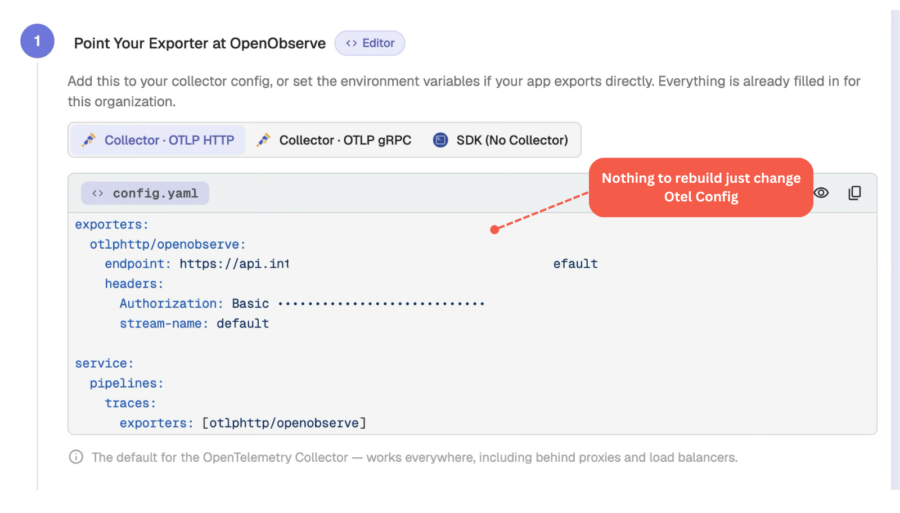Copy the config.yaml code to clipboard

click(x=854, y=193)
